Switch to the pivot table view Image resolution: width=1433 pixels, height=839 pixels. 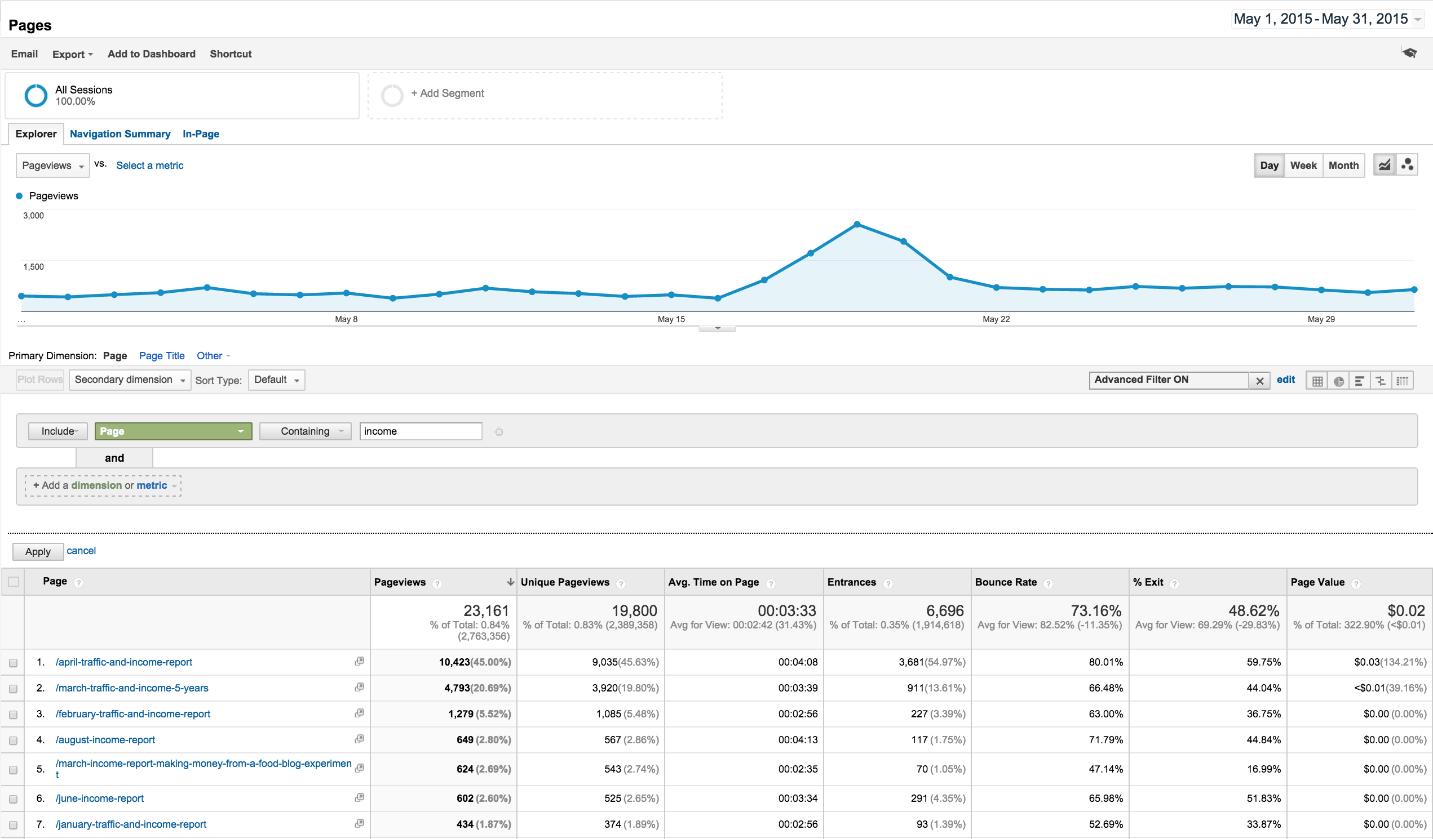pos(1403,381)
